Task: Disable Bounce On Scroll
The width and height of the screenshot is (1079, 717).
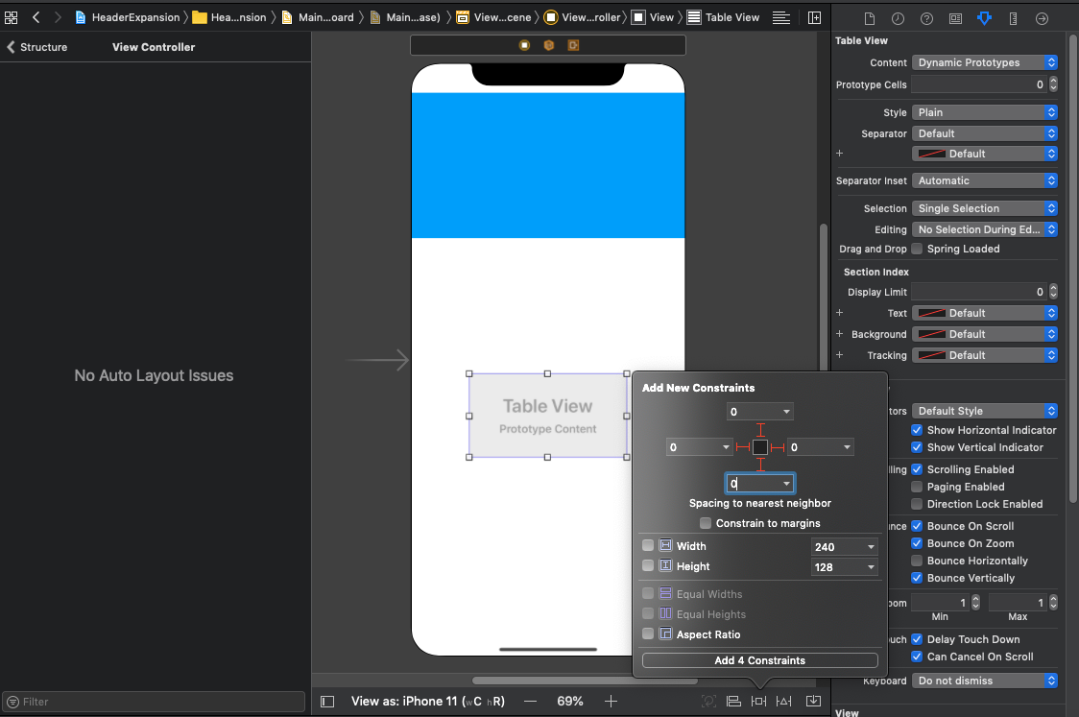Action: pyautogui.click(x=917, y=526)
